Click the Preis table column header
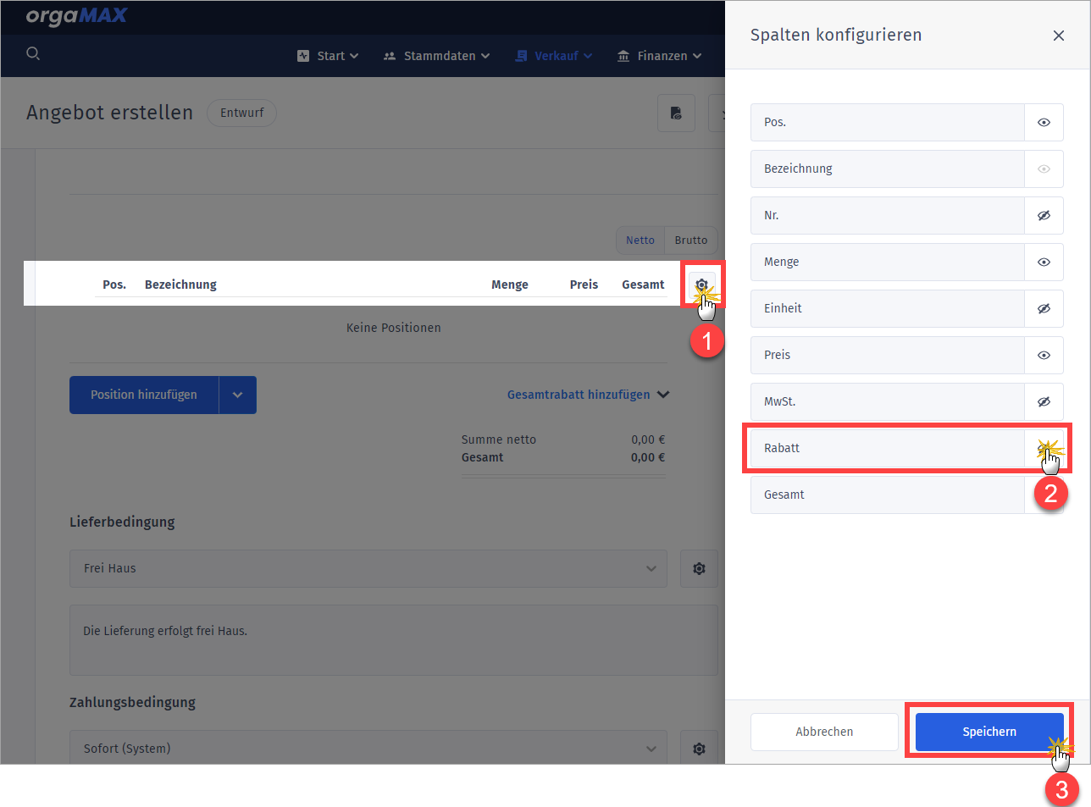The height and width of the screenshot is (807, 1091). click(584, 285)
